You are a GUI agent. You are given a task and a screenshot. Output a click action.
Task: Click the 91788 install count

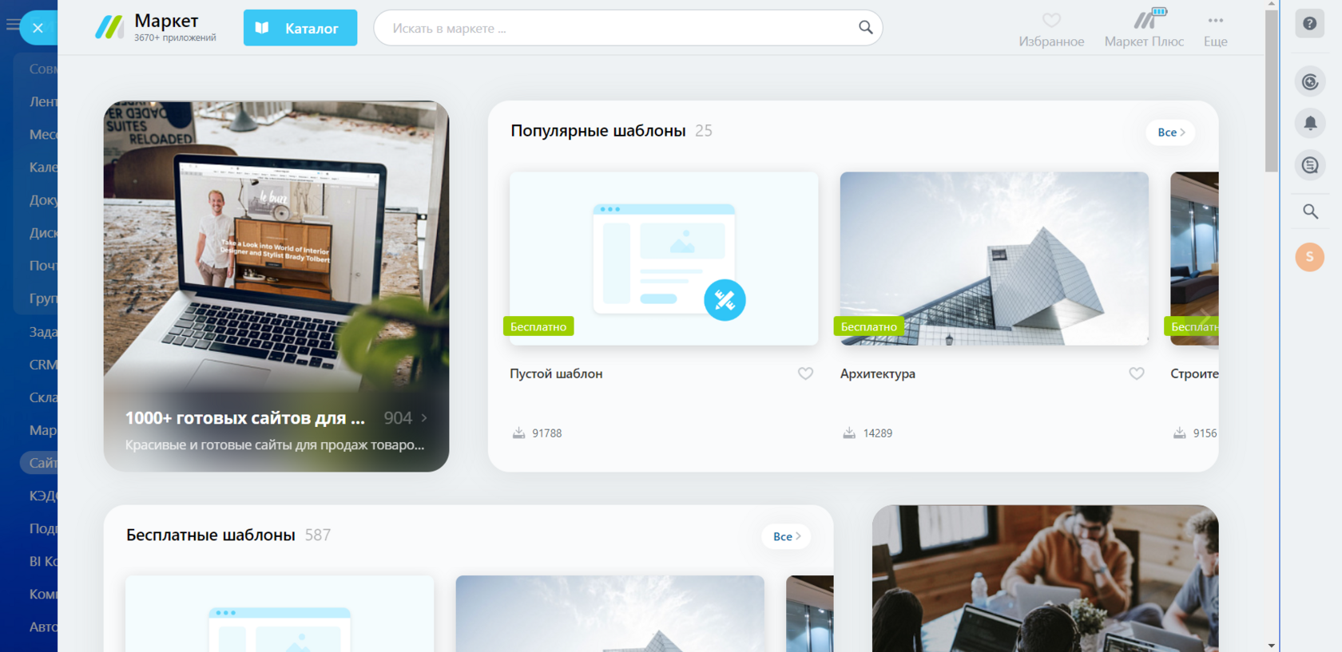click(x=547, y=433)
